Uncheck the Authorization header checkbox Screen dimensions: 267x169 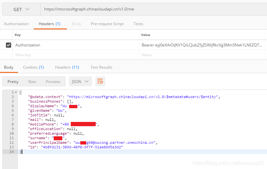click(x=9, y=45)
